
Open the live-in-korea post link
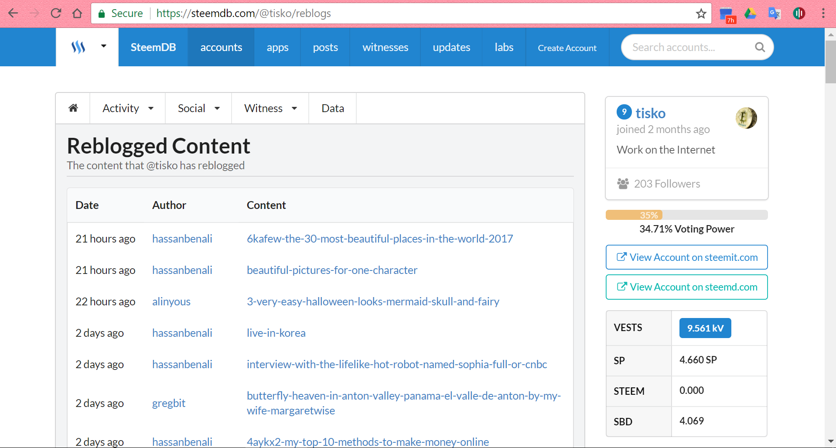pos(276,333)
